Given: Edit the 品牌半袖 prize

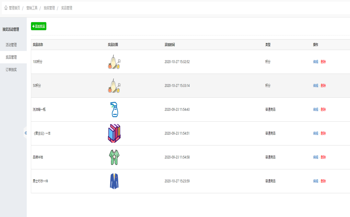Looking at the screenshot, I should 315,157.
